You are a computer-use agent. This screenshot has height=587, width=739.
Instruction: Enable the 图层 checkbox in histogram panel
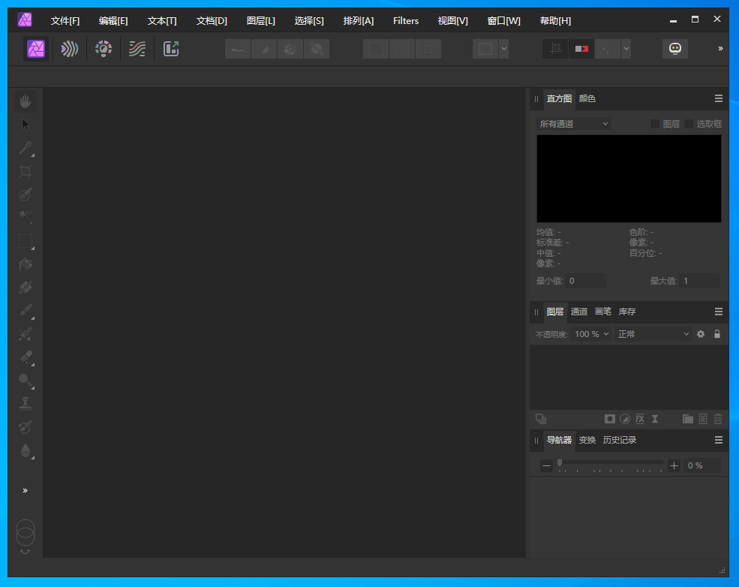tap(655, 124)
